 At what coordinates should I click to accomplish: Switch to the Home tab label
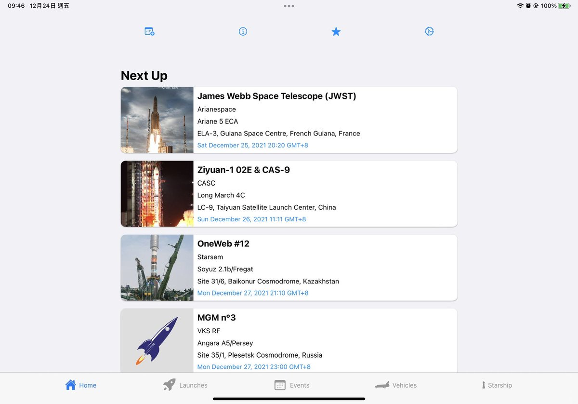[88, 385]
